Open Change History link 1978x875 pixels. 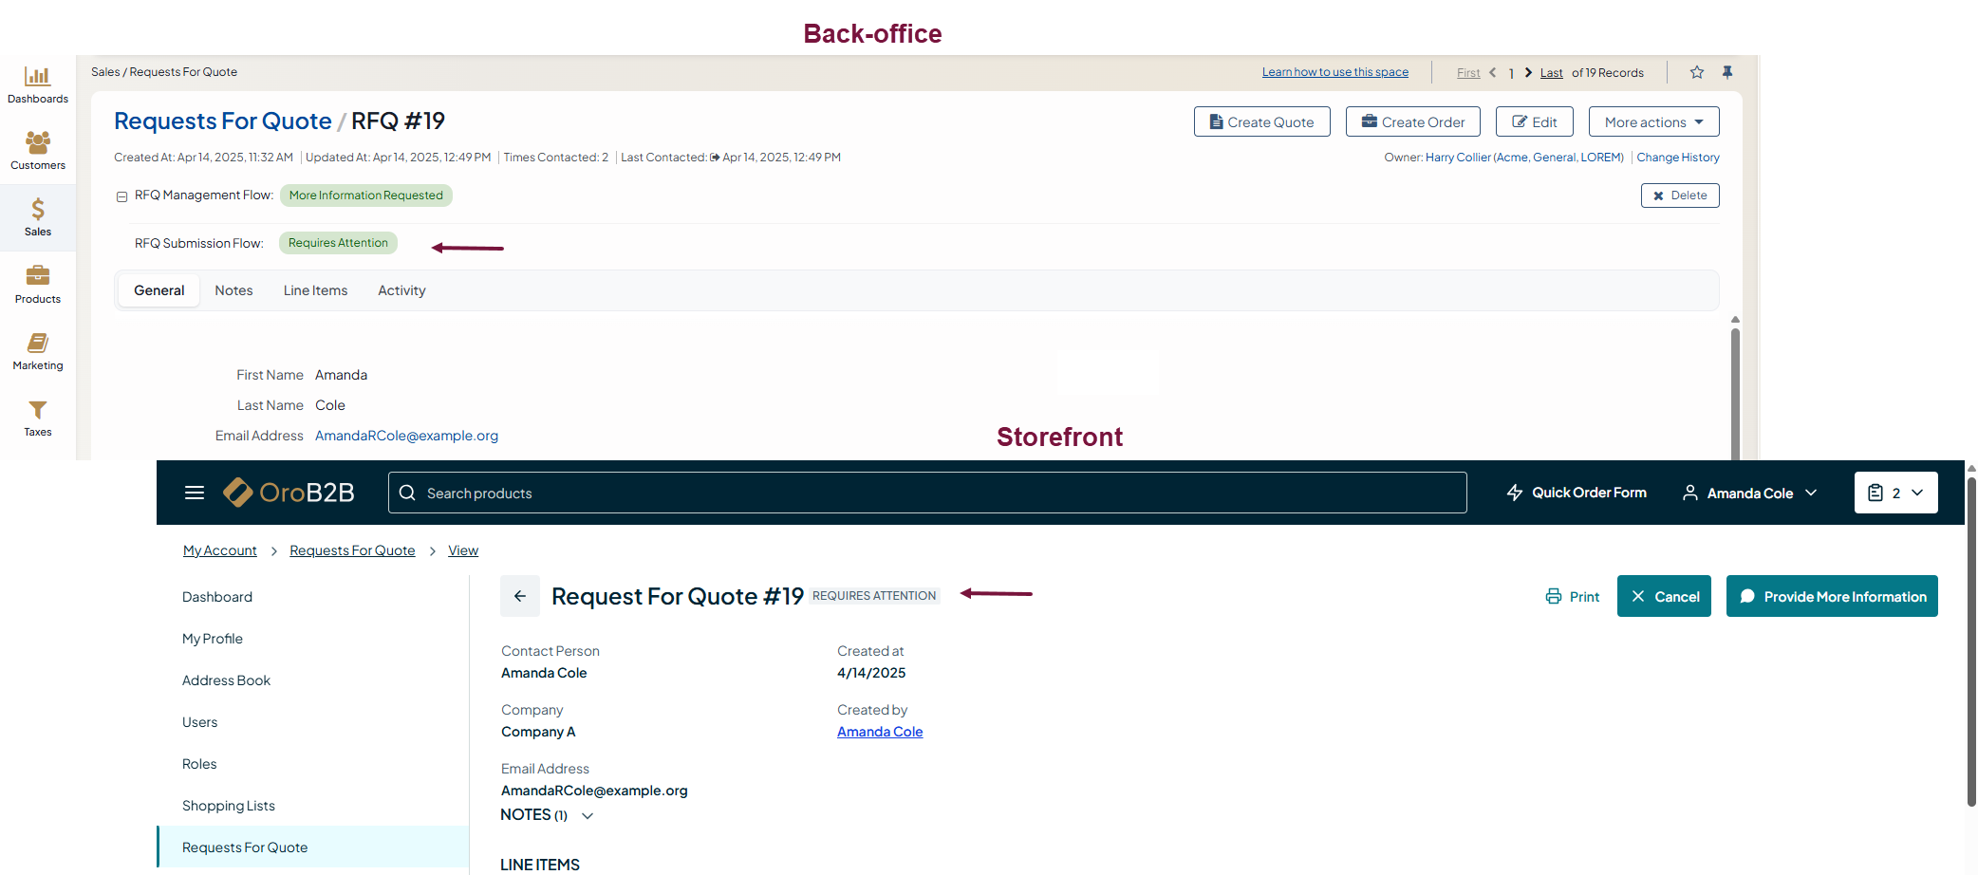[x=1678, y=158]
